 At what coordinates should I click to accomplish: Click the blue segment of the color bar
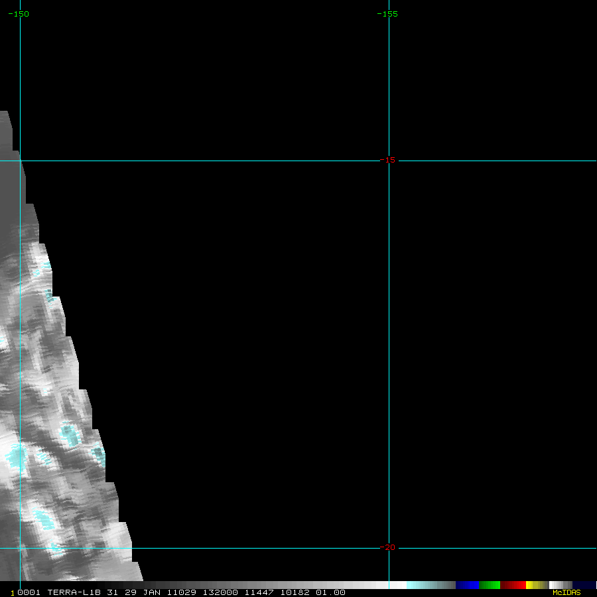467,585
